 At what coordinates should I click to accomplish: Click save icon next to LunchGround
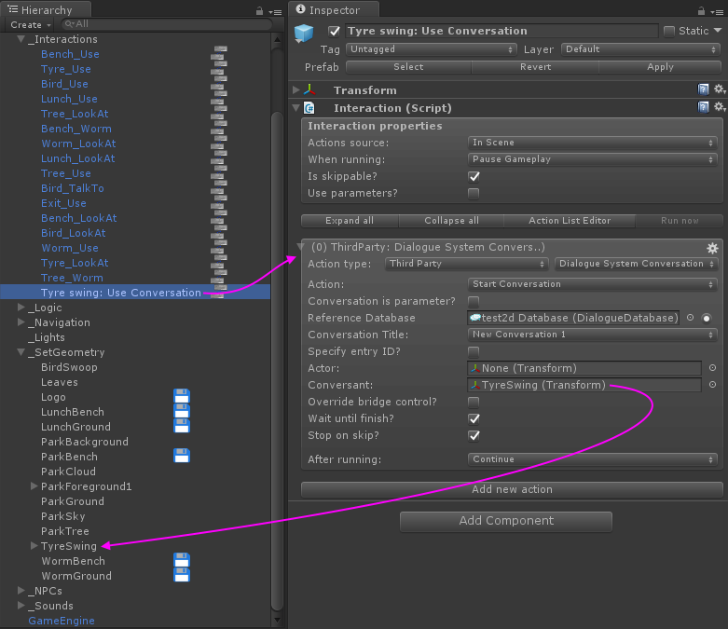[x=182, y=426]
